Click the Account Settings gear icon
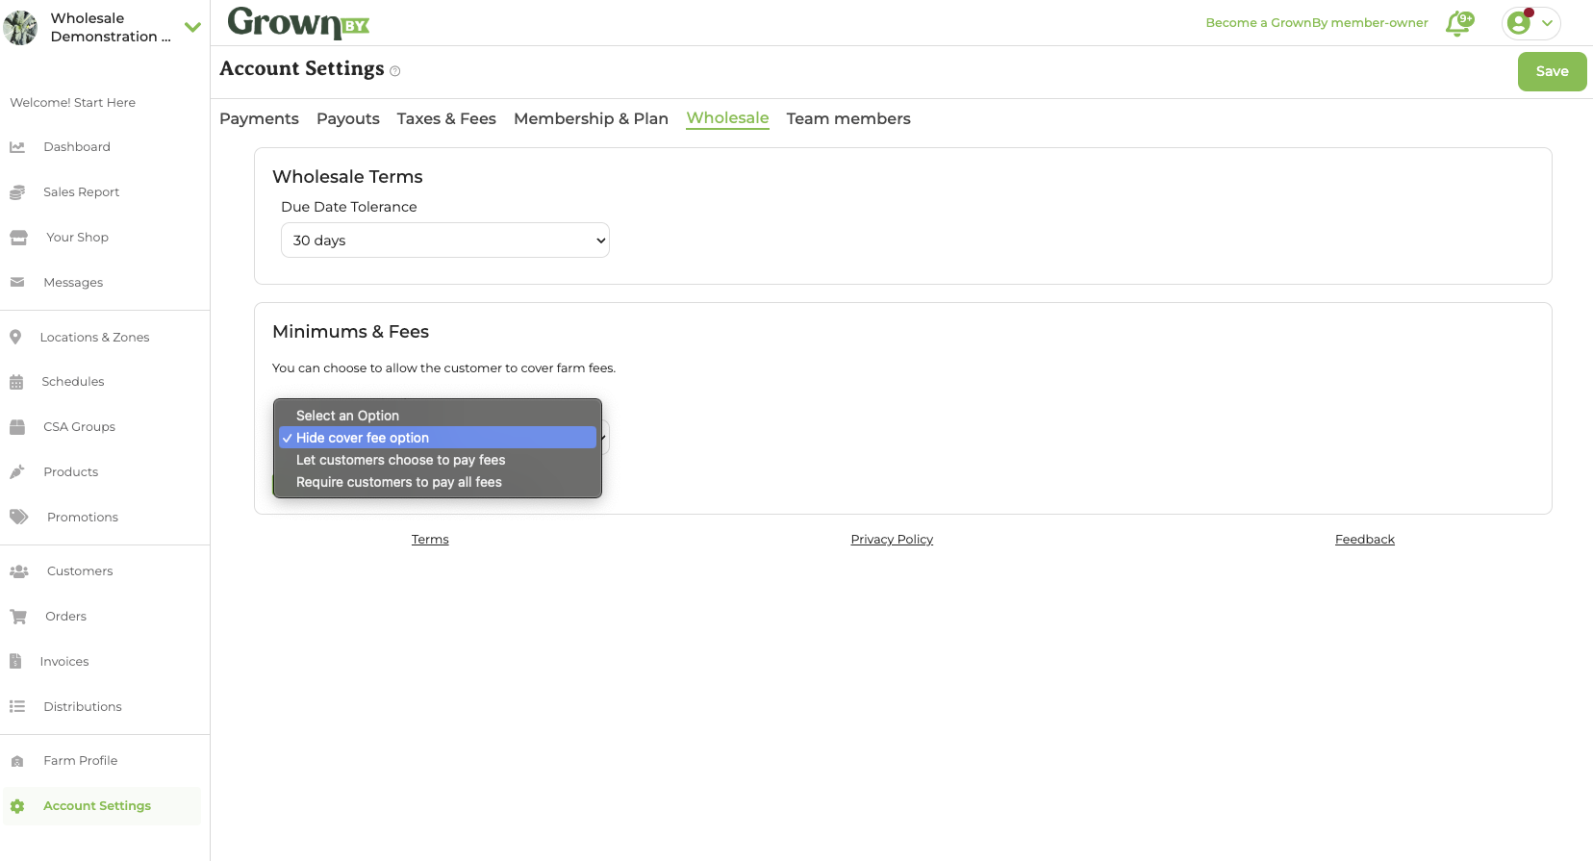 tap(17, 806)
